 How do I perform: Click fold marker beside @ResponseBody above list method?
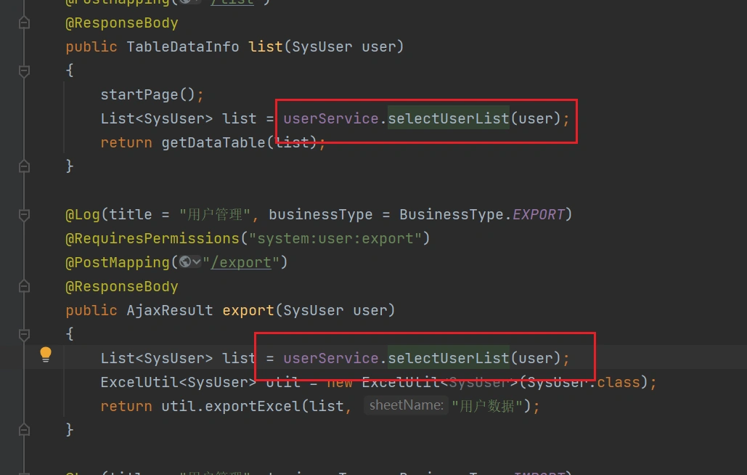point(24,23)
